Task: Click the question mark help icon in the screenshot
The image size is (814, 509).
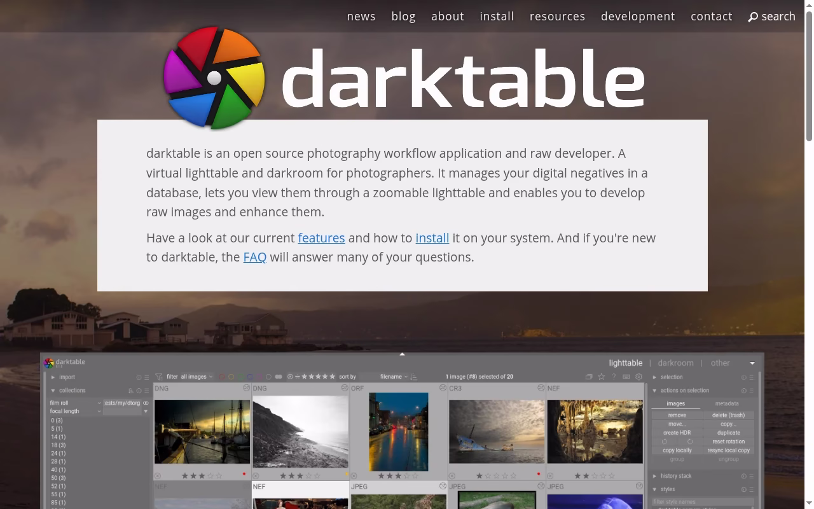Action: pos(614,377)
